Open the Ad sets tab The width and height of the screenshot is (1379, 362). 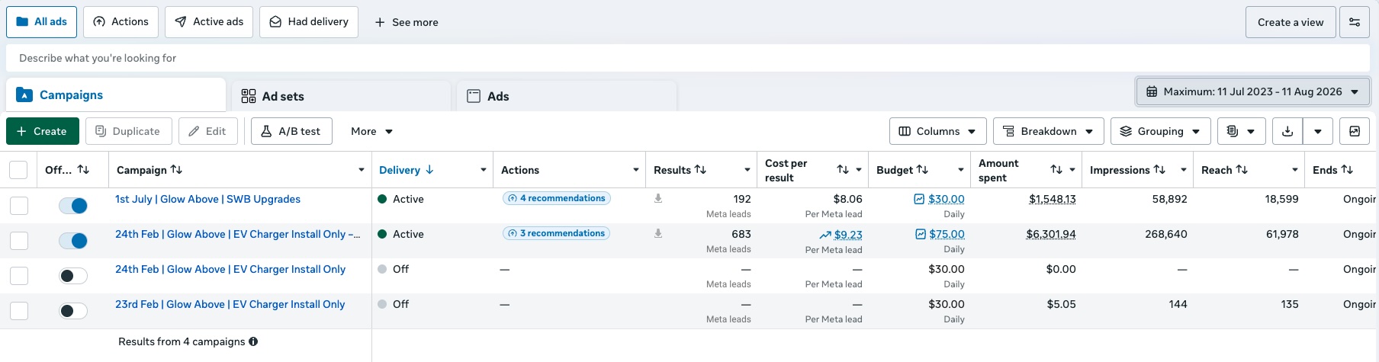(340, 96)
